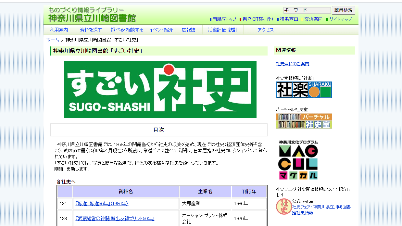This screenshot has height=226, width=402.
Task: Open the 横浜西口 link
Action: pyautogui.click(x=289, y=19)
